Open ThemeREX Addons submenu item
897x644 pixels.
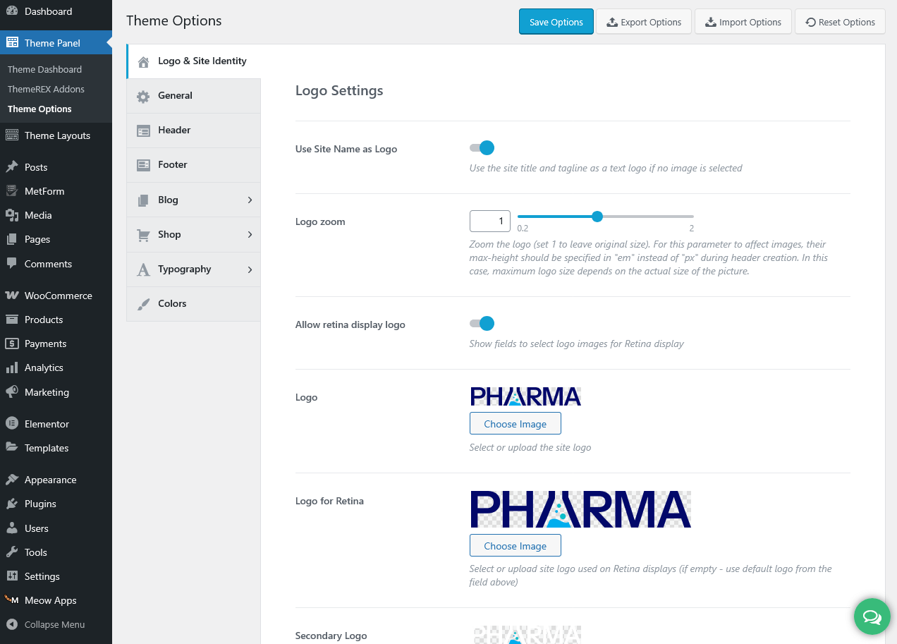46,90
